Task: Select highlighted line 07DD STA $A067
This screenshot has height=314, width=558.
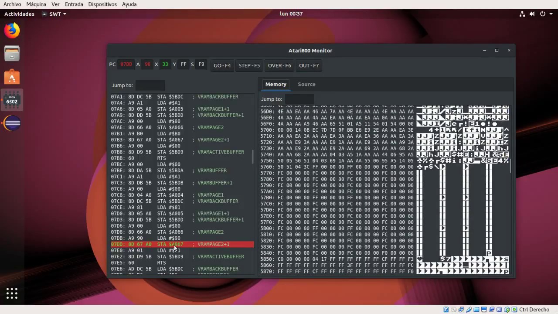Action: [182, 244]
